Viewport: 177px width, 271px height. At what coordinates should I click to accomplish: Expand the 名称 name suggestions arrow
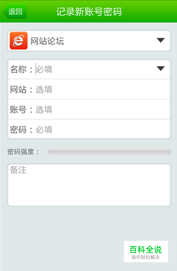[x=161, y=68]
